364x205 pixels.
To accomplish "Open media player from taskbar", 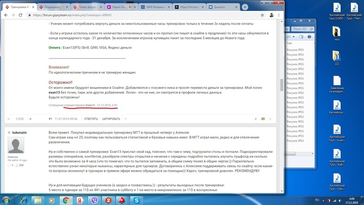I will (51, 200).
